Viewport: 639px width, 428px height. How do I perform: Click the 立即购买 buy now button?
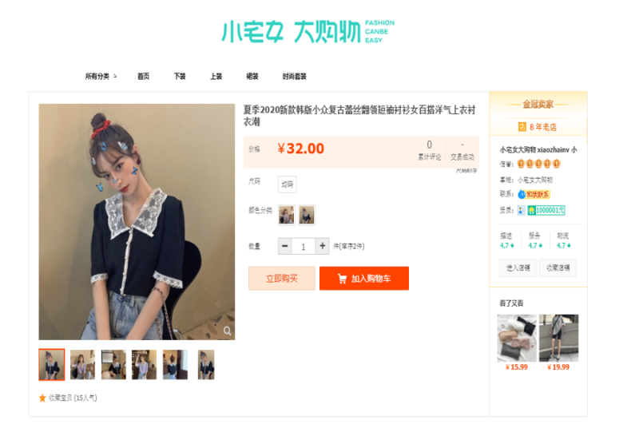point(282,279)
